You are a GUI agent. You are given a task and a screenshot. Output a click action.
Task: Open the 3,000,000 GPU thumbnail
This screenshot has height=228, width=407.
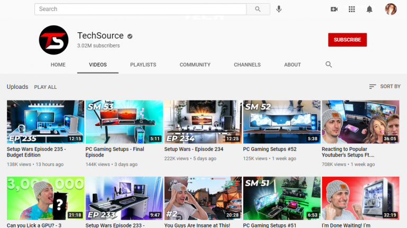[46, 198]
